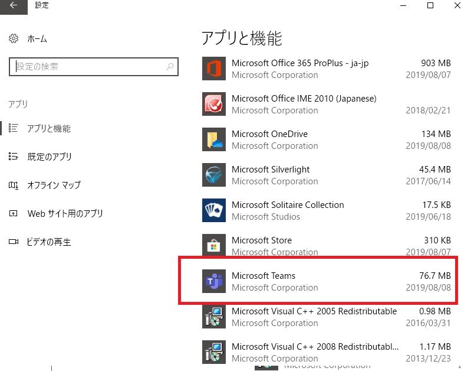Minimize the 設定 window
The image size is (461, 371).
point(403,5)
